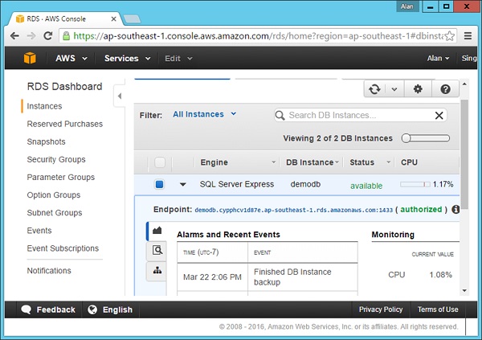Click the refresh instances icon

click(375, 89)
